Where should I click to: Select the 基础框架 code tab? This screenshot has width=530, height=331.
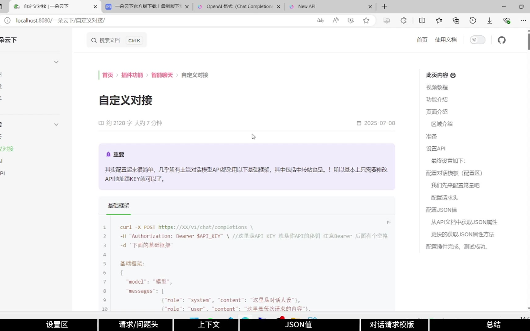tap(119, 206)
